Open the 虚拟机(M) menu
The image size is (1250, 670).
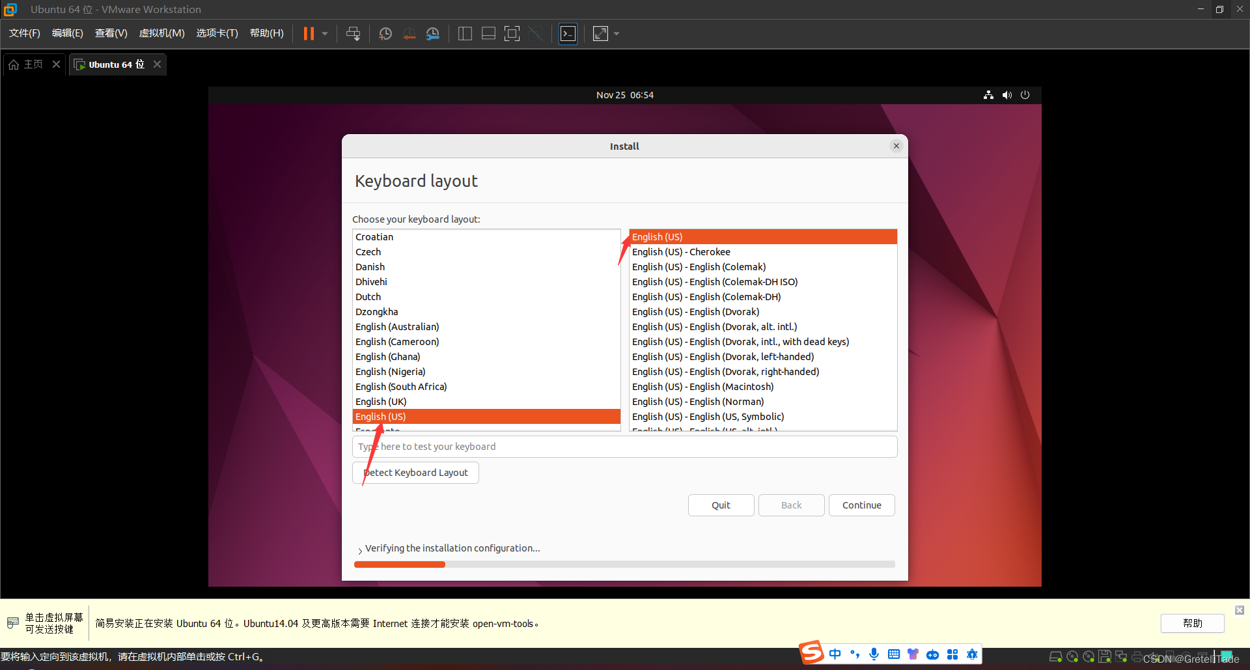coord(162,33)
